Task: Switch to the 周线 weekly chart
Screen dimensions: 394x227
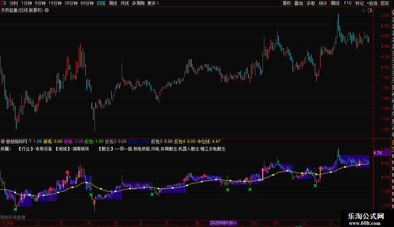Action: 113,3
